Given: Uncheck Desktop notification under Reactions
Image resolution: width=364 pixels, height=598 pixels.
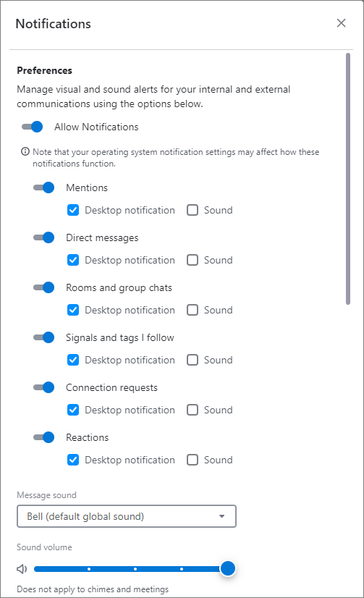Looking at the screenshot, I should (x=73, y=460).
